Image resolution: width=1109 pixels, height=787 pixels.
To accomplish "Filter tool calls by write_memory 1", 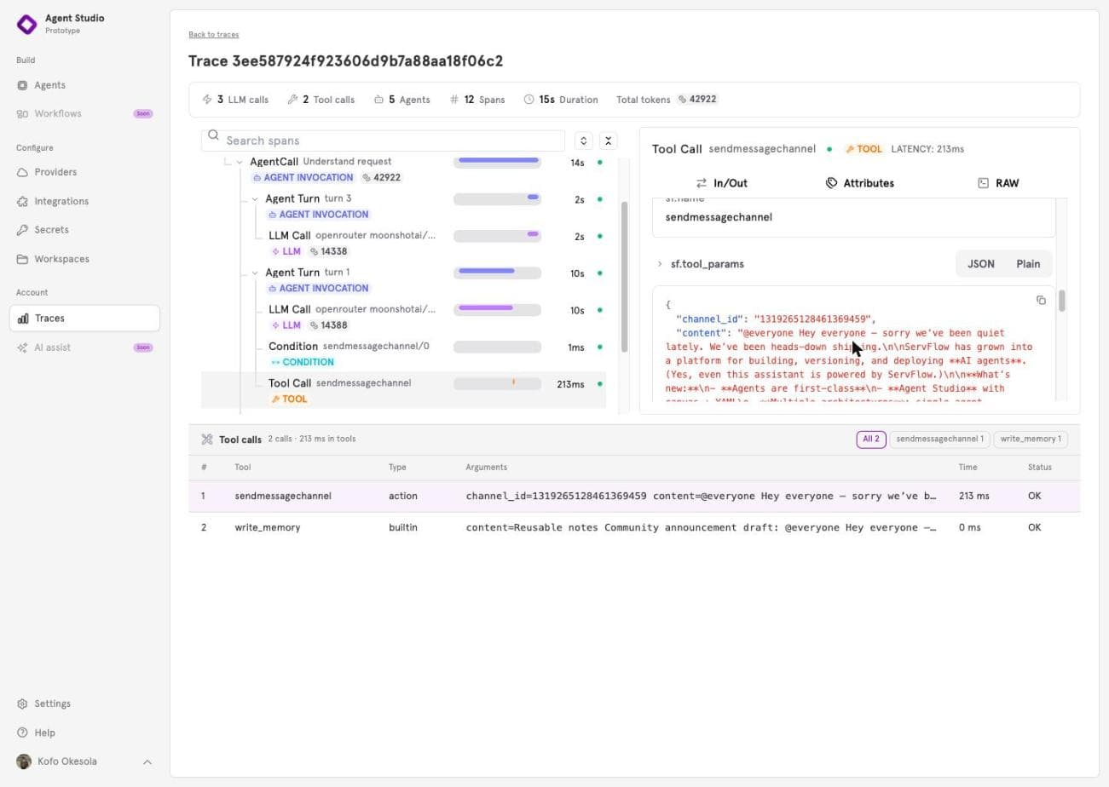I will point(1031,439).
